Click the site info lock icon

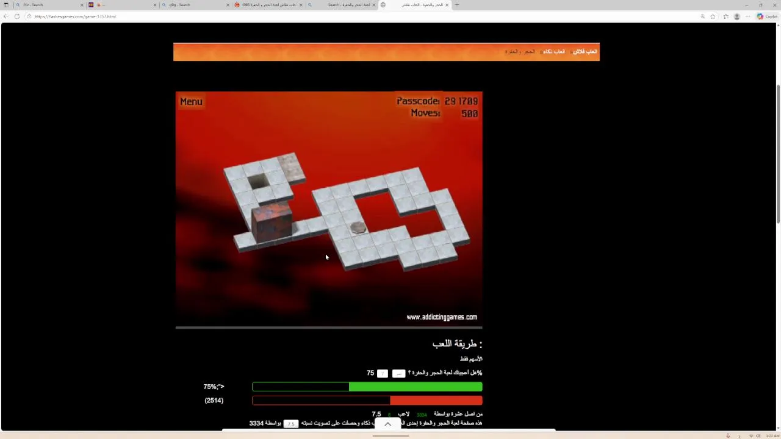point(29,16)
